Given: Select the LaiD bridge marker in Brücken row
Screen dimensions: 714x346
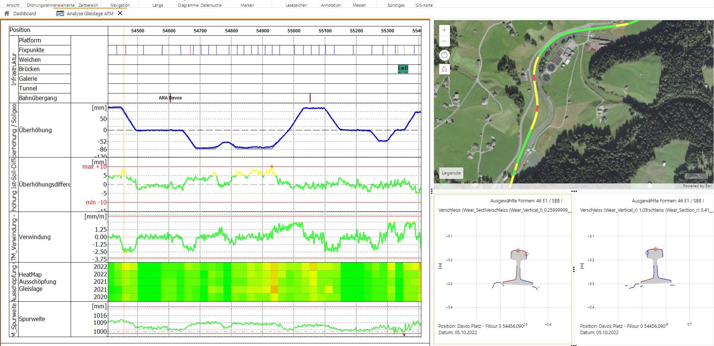Looking at the screenshot, I should [x=403, y=69].
